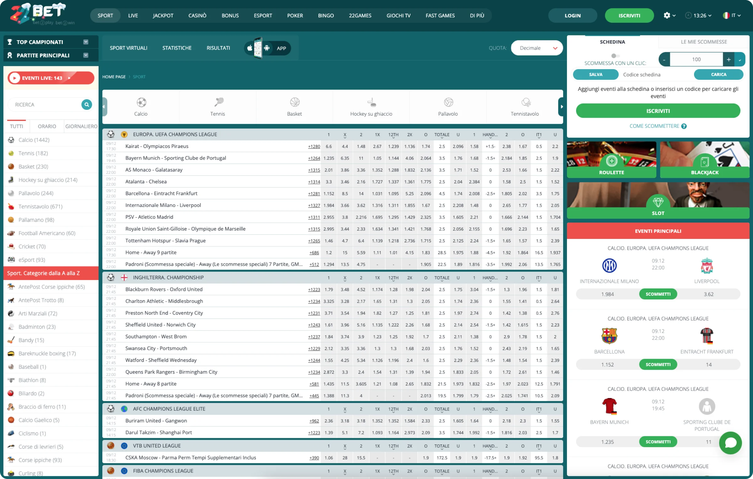Click the Come Scommettere help question icon
Screen dimensions: 753x479
coord(684,126)
